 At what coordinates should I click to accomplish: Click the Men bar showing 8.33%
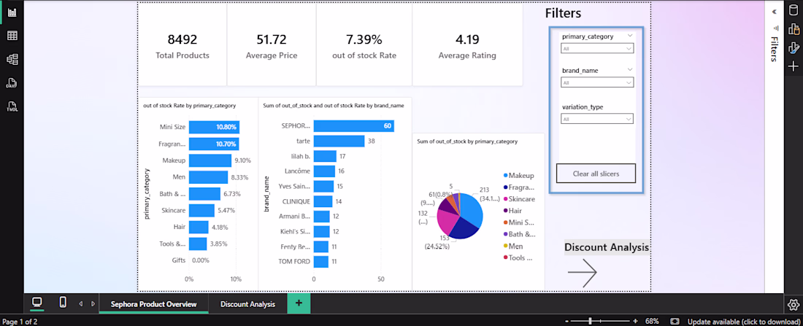208,177
